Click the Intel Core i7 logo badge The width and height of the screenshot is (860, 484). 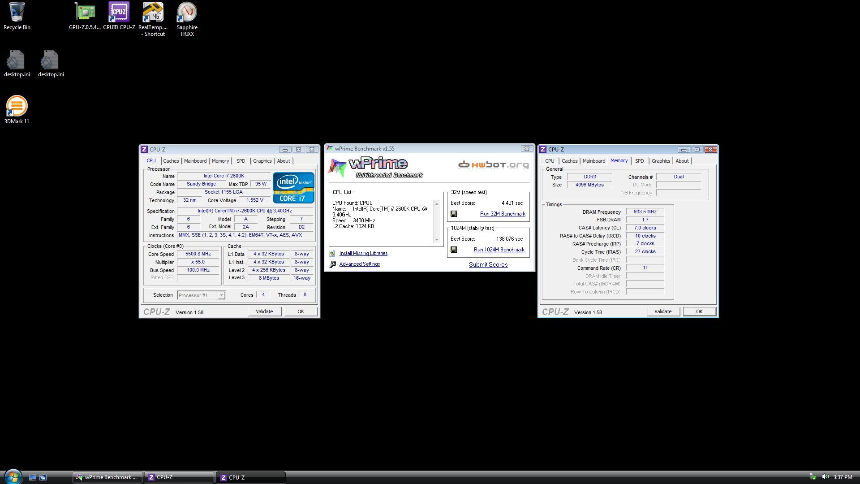click(293, 188)
